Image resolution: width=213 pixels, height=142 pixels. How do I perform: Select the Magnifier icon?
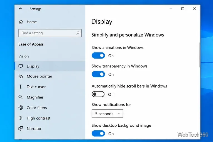pyautogui.click(x=21, y=97)
